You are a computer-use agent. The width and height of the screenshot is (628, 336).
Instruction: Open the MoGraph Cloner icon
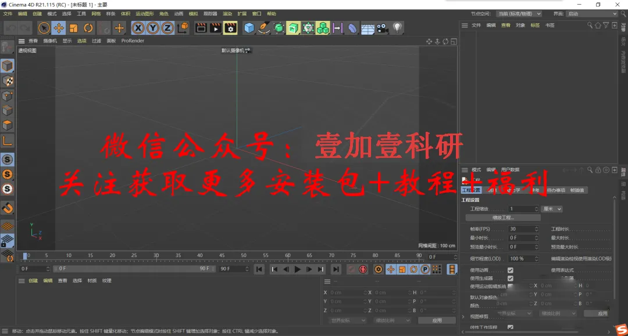[323, 28]
